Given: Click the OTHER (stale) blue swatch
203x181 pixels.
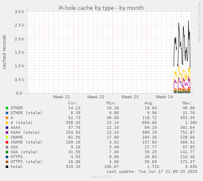Looking at the screenshot, I should tap(7, 113).
